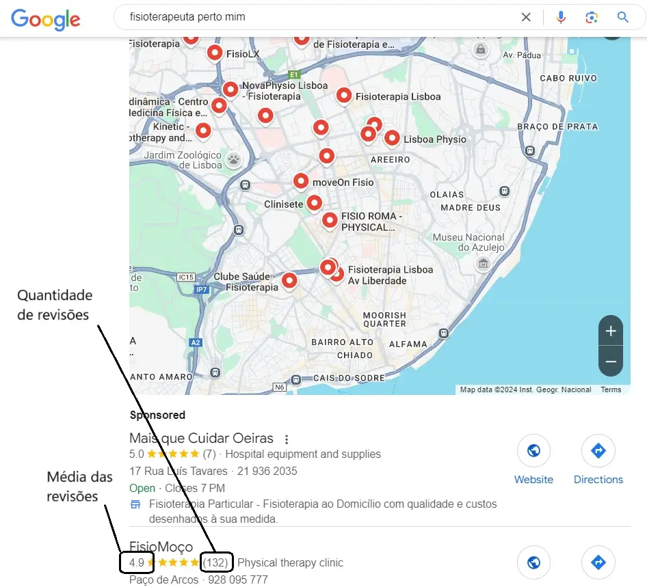Image resolution: width=647 pixels, height=587 pixels.
Task: Click the Google logo
Action: 45,19
